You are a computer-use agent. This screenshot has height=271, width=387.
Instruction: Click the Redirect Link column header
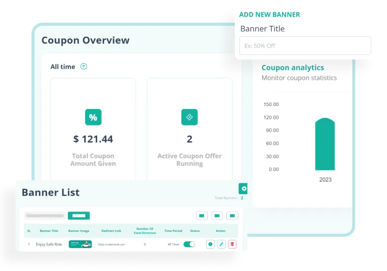tap(111, 231)
